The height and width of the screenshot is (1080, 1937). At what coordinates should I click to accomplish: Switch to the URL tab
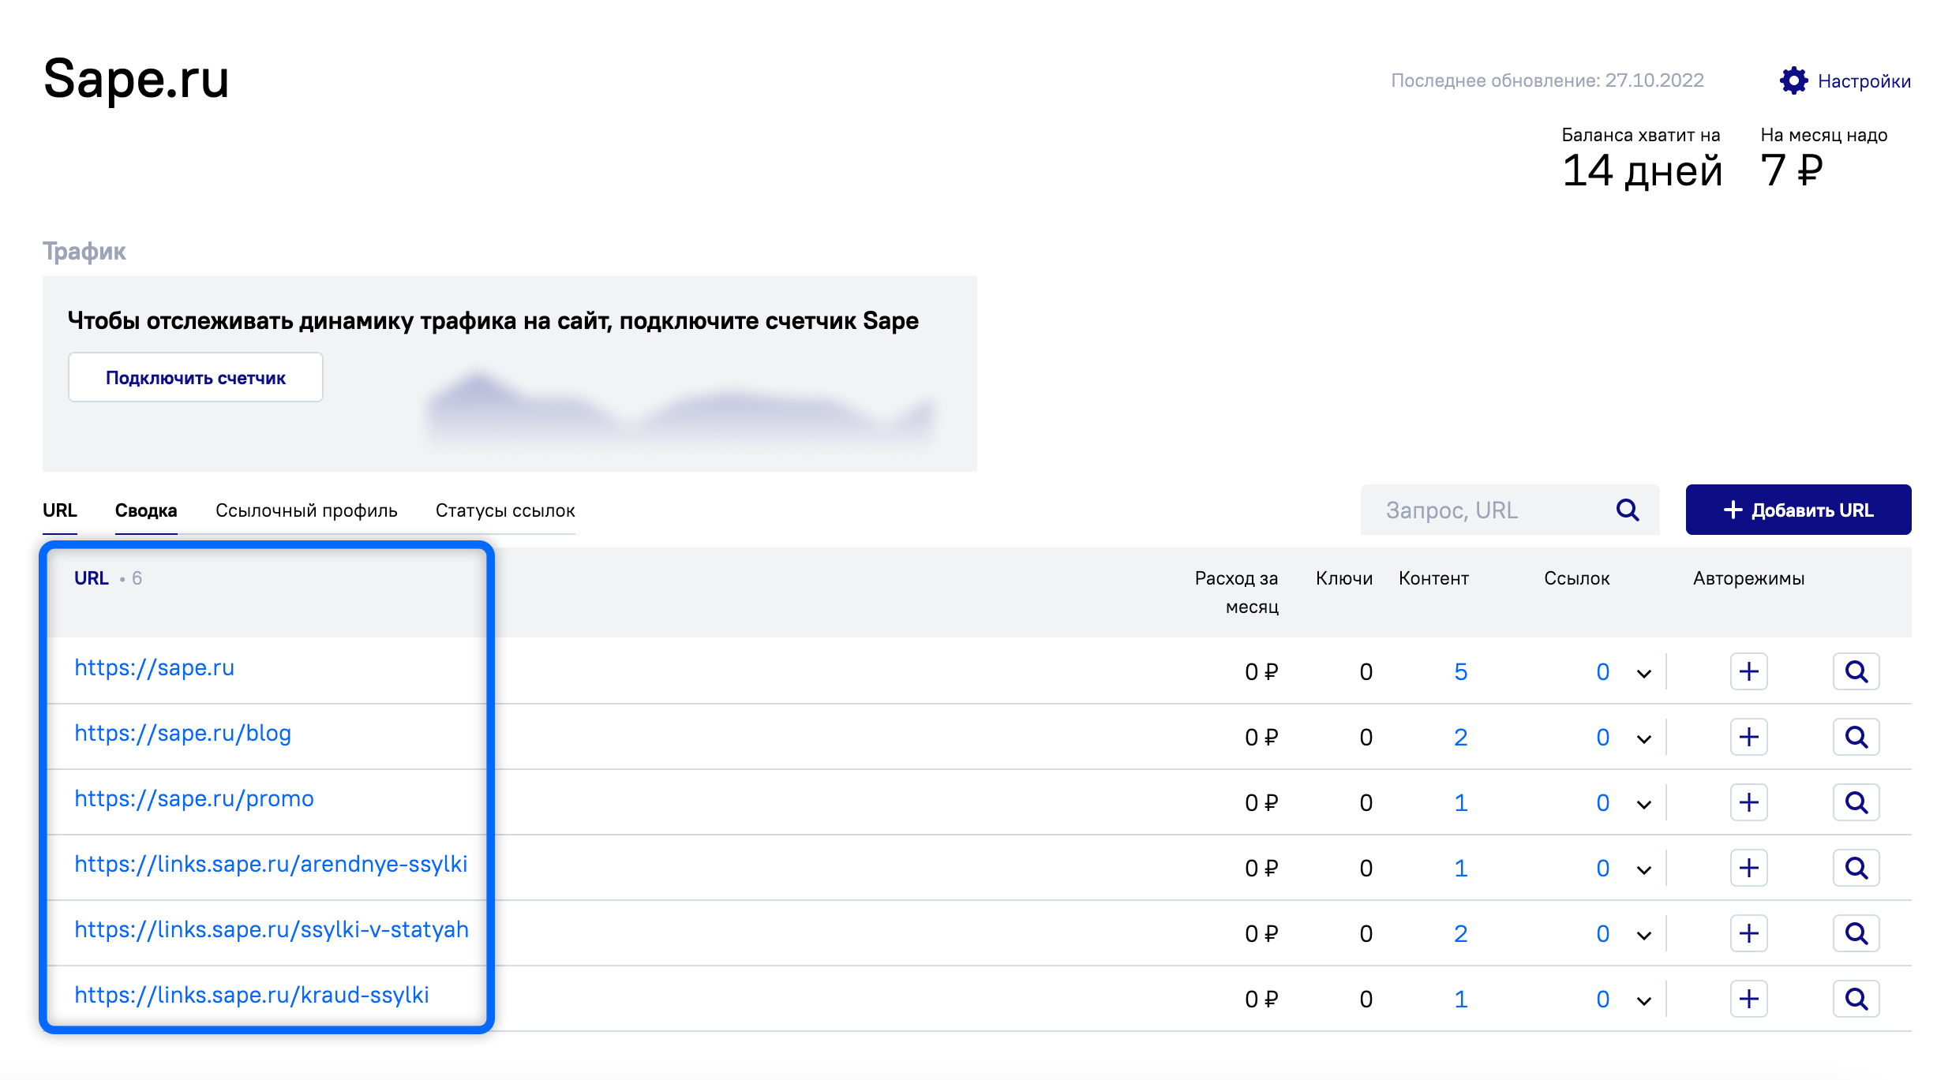(60, 510)
